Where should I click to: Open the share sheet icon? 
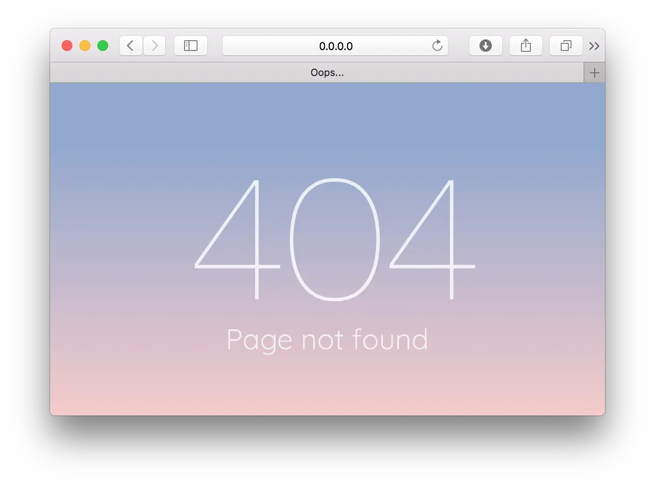point(526,46)
